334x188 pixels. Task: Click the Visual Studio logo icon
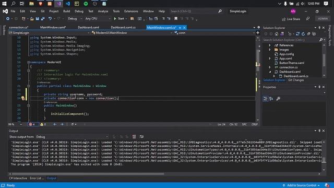pyautogui.click(x=5, y=11)
